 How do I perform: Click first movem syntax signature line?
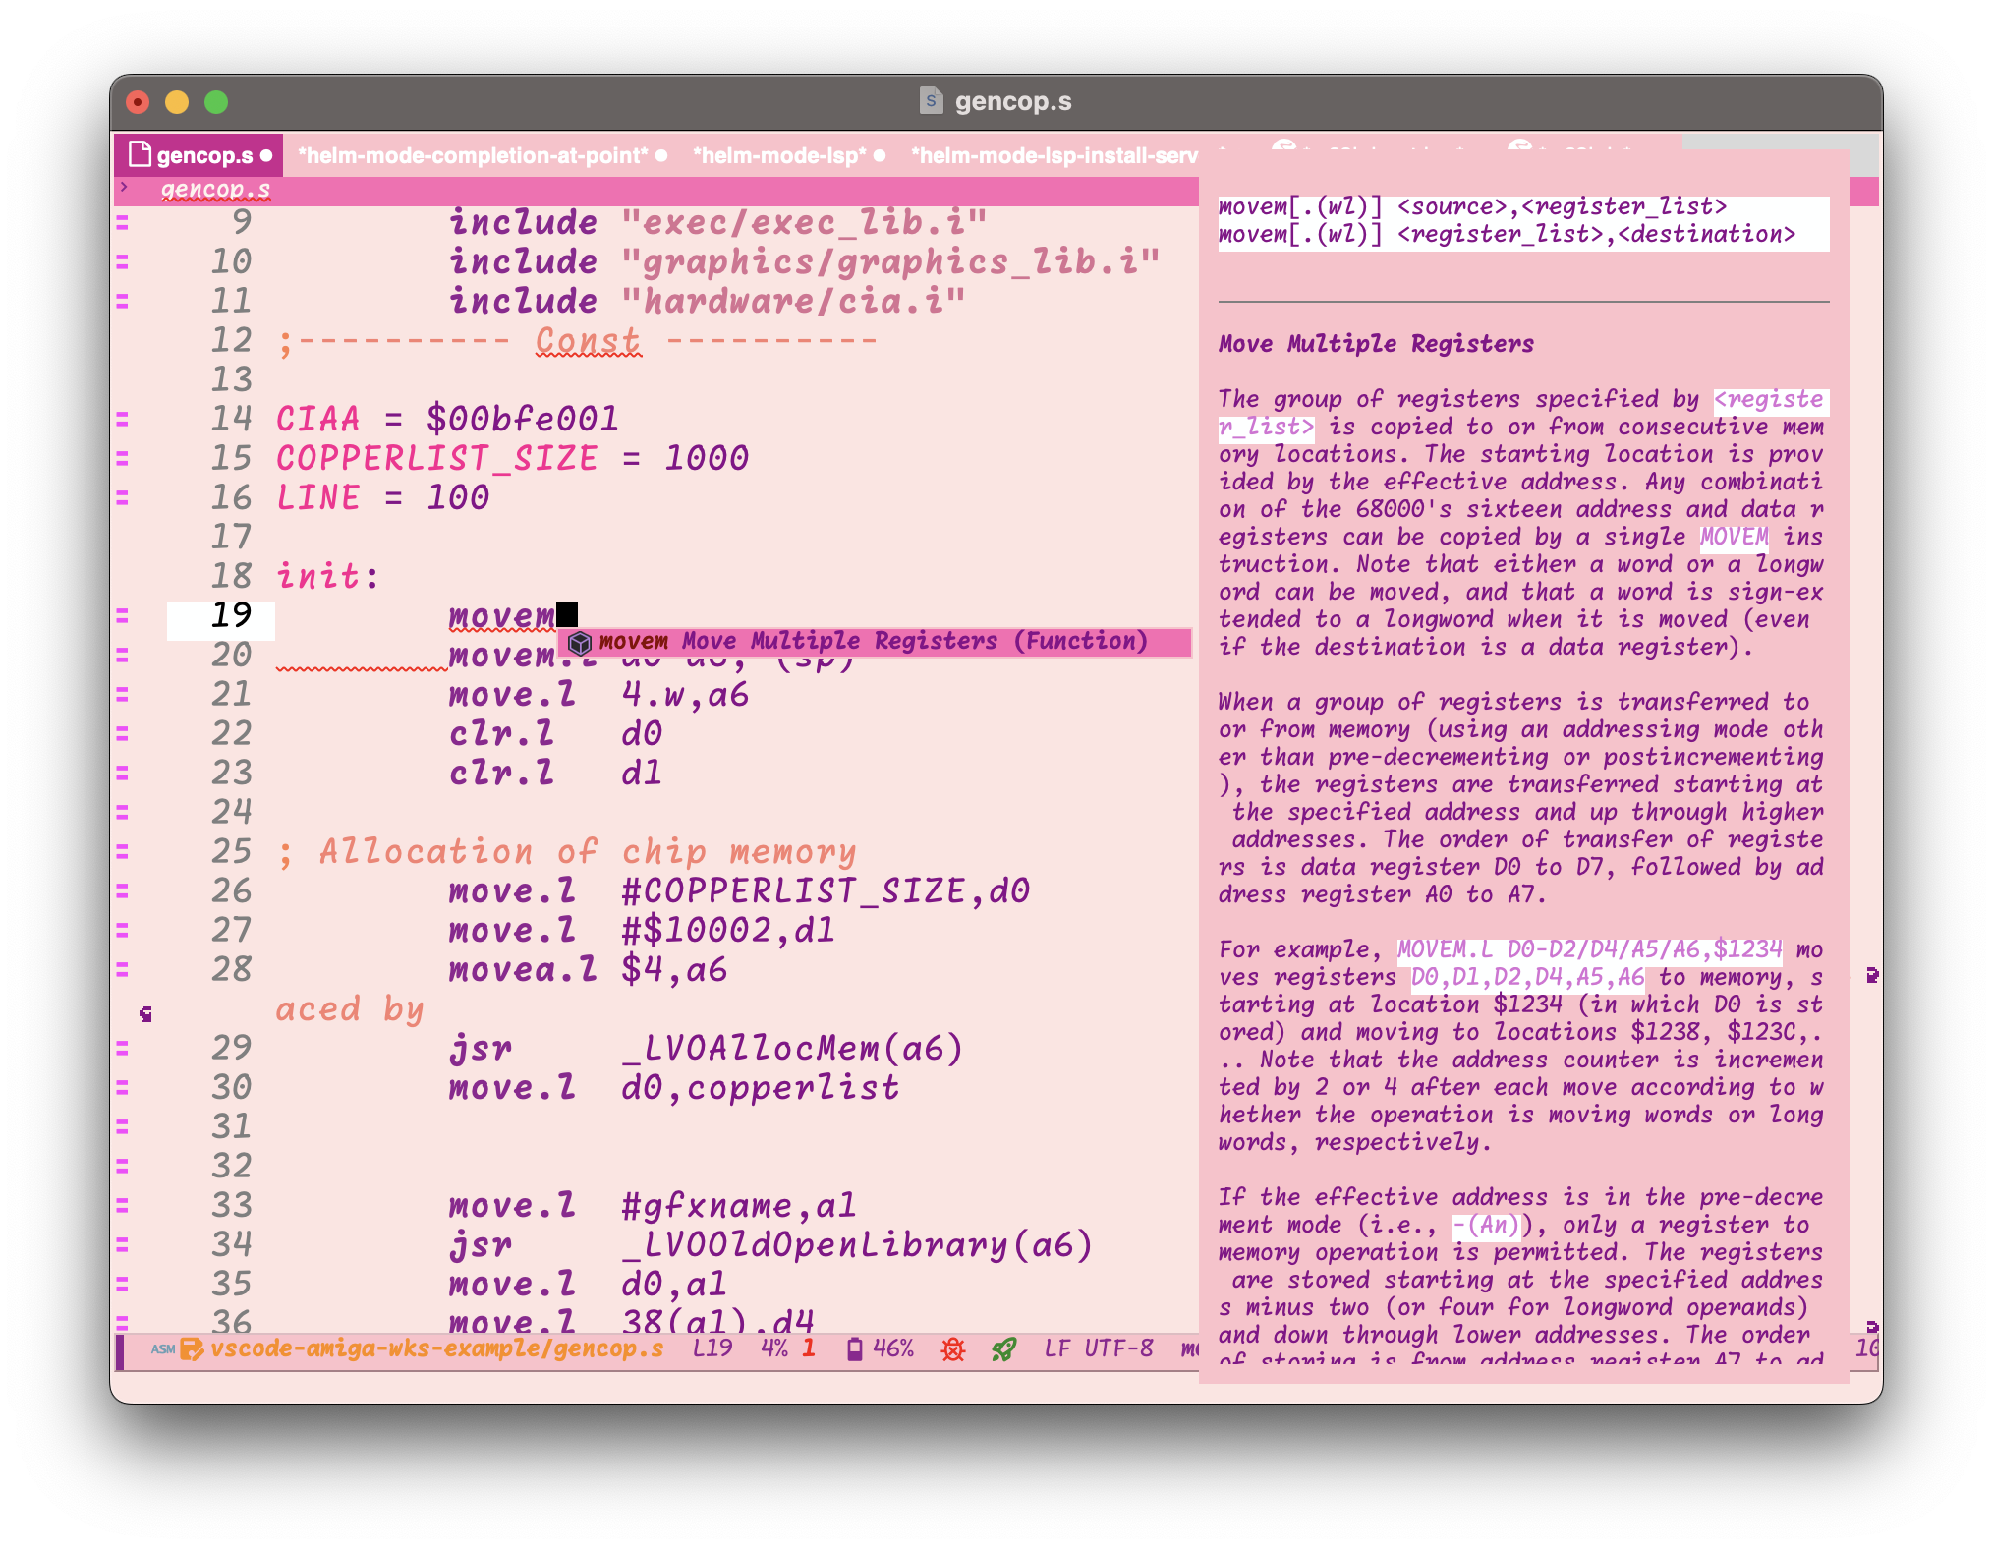tap(1472, 206)
